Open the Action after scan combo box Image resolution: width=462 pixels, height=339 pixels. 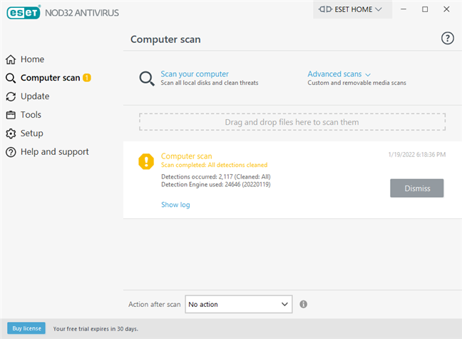pyautogui.click(x=239, y=304)
